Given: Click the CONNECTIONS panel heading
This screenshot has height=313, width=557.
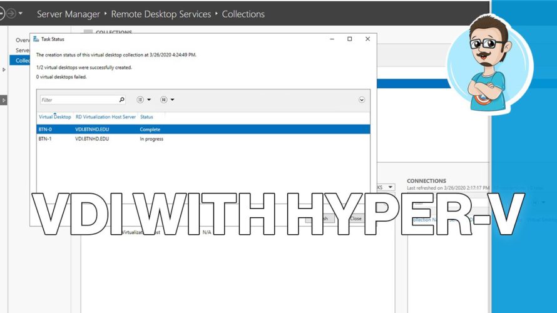Looking at the screenshot, I should tap(426, 181).
